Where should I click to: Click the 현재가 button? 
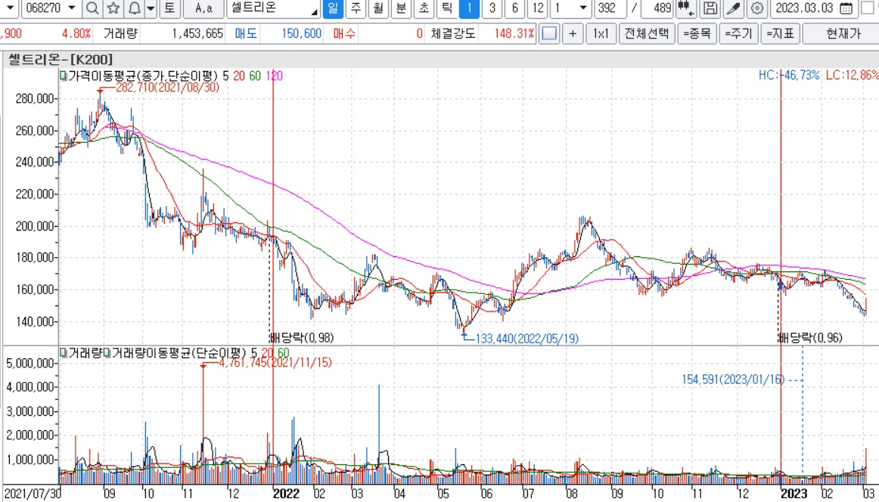[x=843, y=33]
